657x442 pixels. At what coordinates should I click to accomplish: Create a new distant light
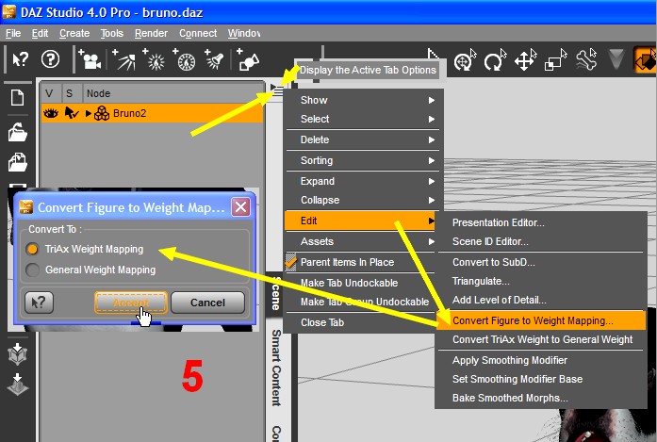click(123, 59)
